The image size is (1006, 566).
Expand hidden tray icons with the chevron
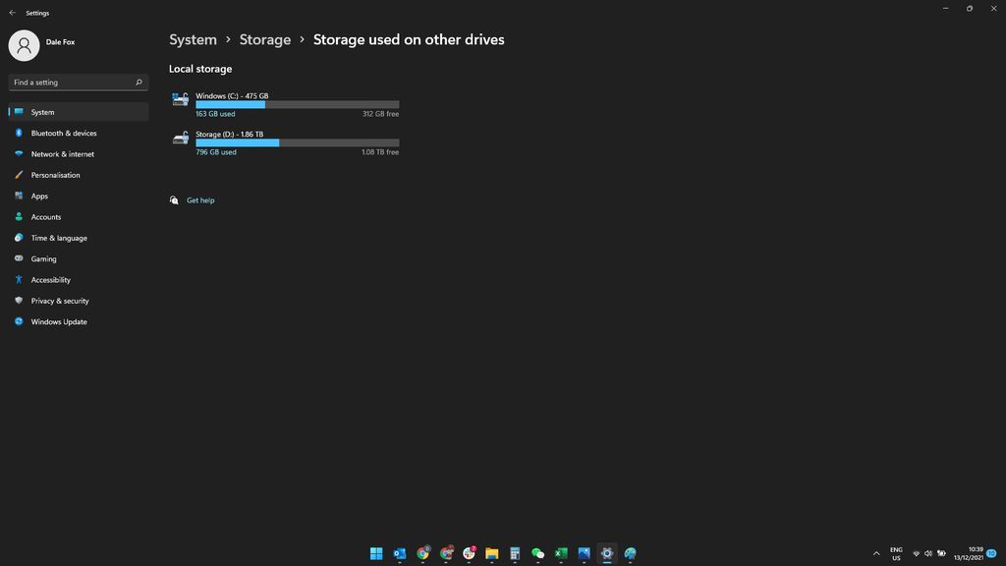click(x=876, y=553)
